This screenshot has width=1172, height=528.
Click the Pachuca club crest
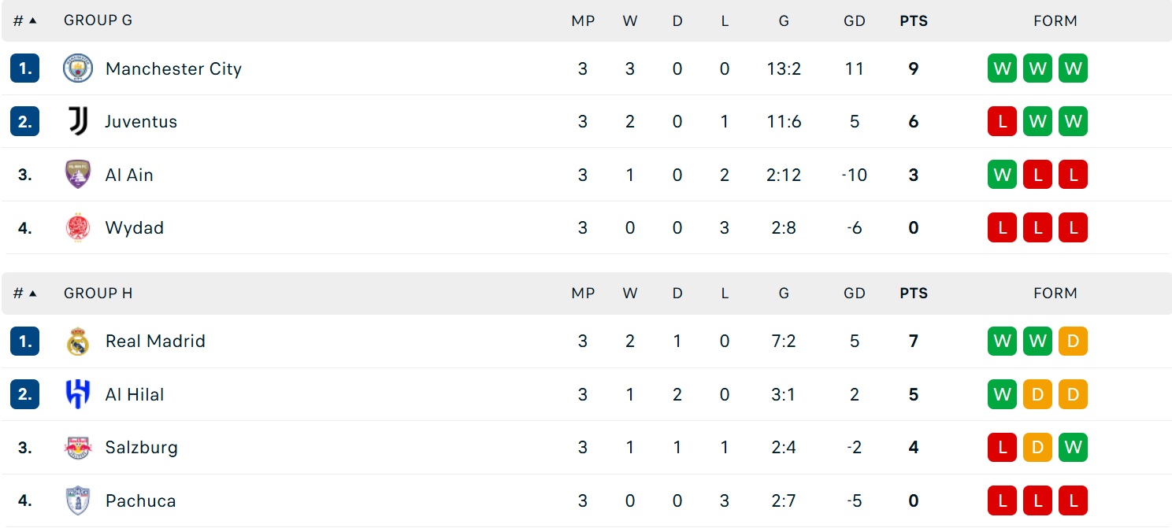pos(78,500)
